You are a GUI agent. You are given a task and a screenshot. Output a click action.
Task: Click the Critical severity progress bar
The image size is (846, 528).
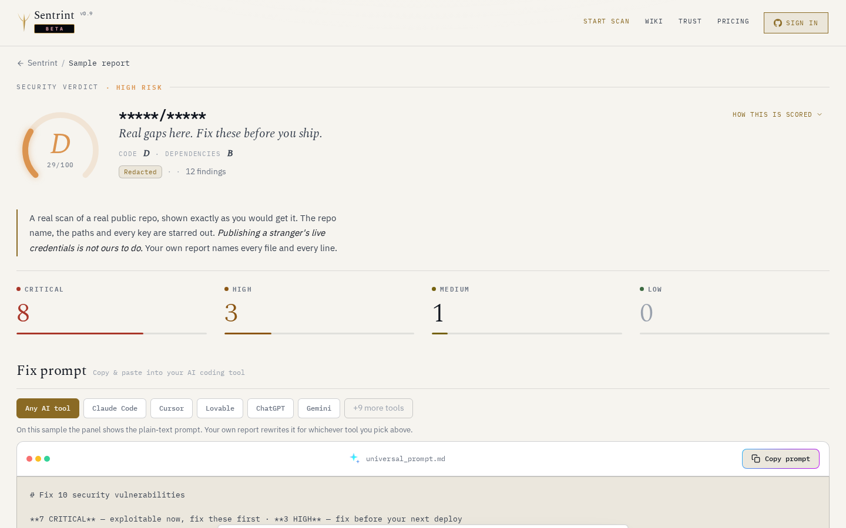(x=112, y=333)
